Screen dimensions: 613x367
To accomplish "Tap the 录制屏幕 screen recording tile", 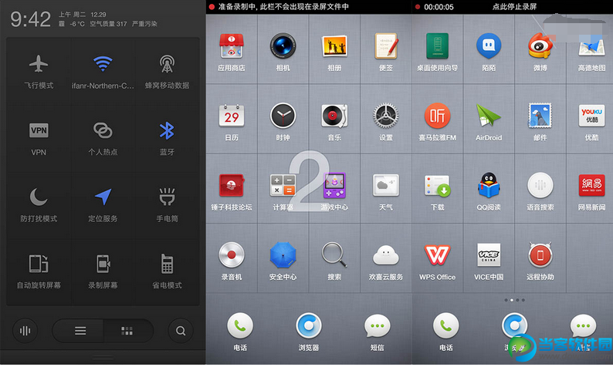I will point(103,272).
